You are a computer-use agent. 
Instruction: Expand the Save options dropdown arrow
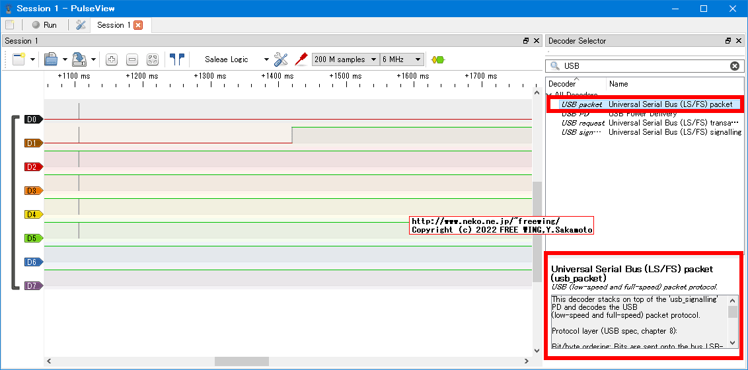point(94,59)
